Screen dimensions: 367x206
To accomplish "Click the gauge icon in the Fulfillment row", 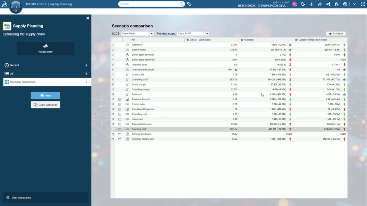I will (x=127, y=45).
